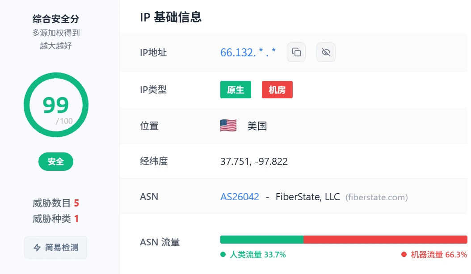Screen dimensions: 471x274
Task: Toggle IP address visibility with the eye icon
Action: tap(326, 52)
